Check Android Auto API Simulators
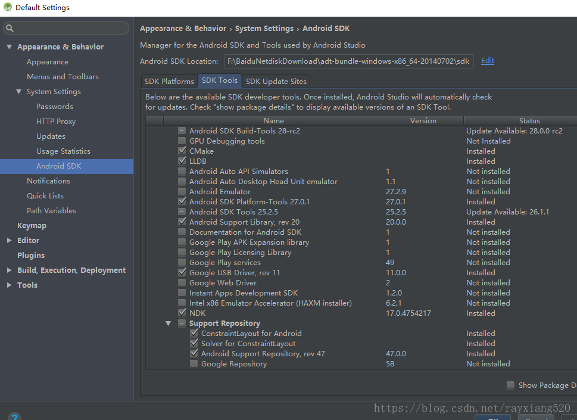The height and width of the screenshot is (420, 577). (182, 171)
